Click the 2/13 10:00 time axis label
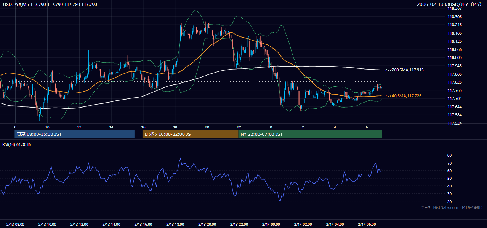 pyautogui.click(x=47, y=224)
